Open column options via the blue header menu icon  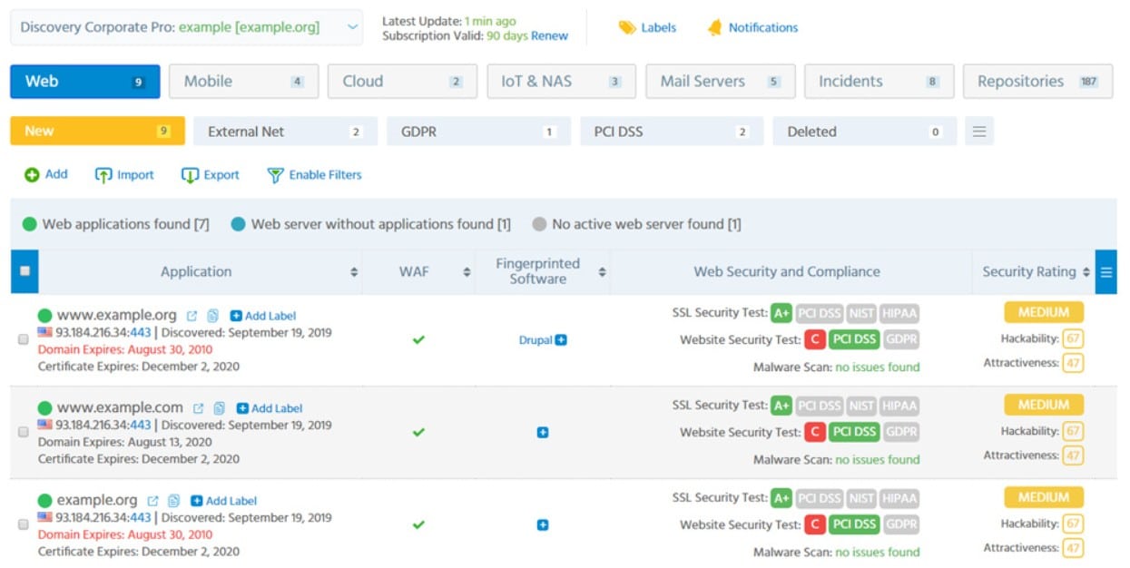(1108, 270)
